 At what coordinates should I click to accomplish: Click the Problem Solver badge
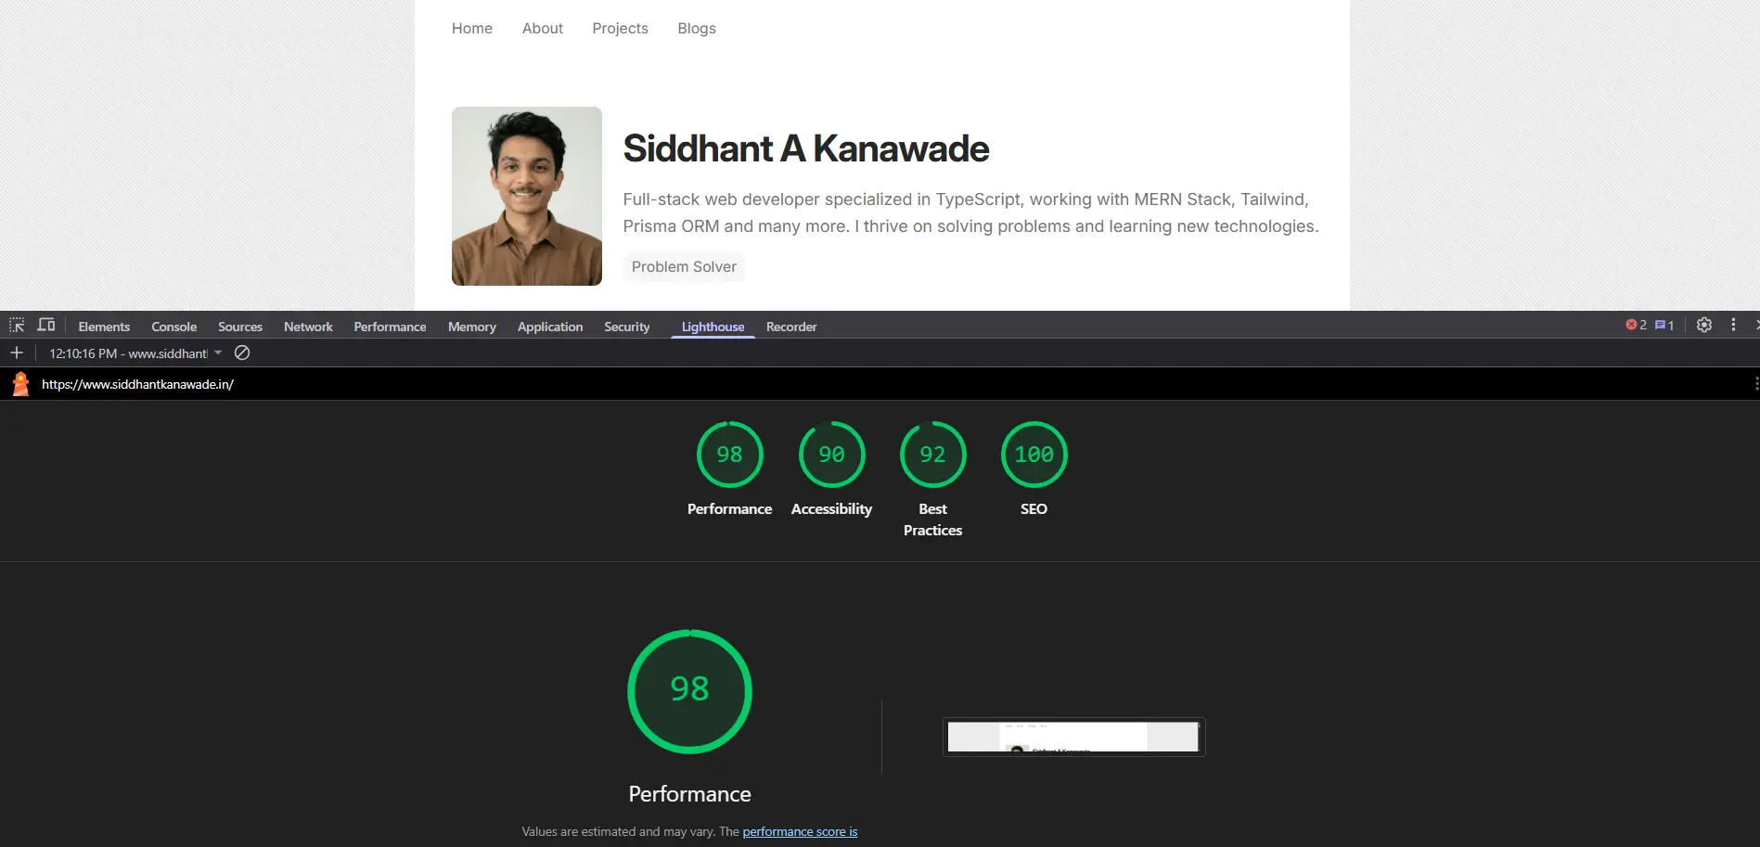pyautogui.click(x=684, y=267)
